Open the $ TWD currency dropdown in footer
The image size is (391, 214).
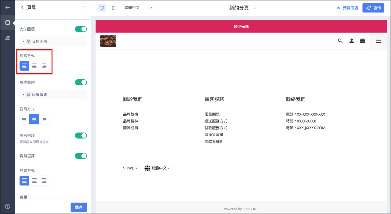click(x=131, y=168)
